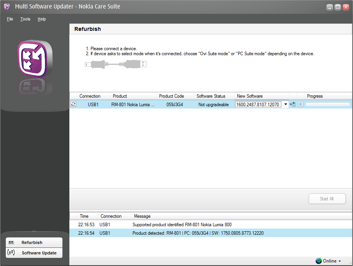Click the 059J3G4 product code cell
This screenshot has width=353, height=266.
click(175, 105)
